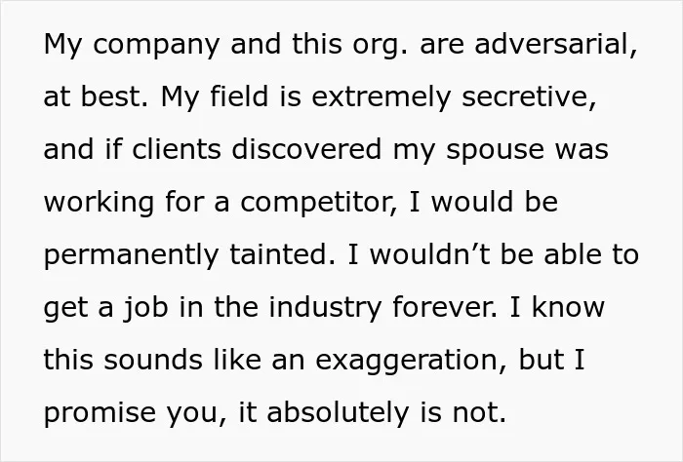Click on the word "wouldn't"
The height and width of the screenshot is (462, 683).
pos(429,254)
